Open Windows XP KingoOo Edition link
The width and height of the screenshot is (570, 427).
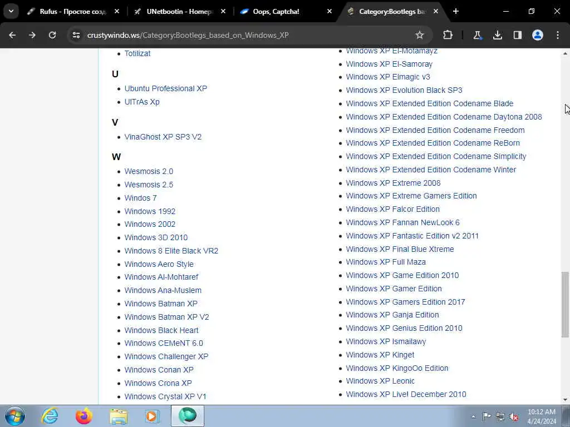tap(397, 368)
